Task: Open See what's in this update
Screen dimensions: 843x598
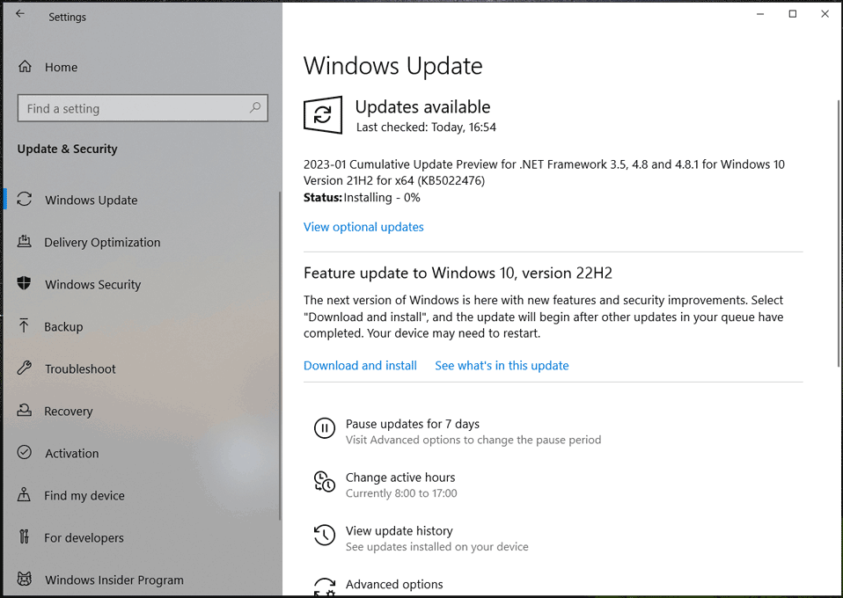Action: point(502,366)
